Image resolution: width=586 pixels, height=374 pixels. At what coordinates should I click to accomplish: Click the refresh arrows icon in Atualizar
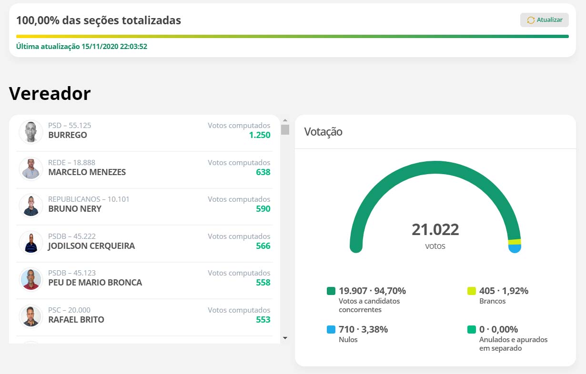531,20
